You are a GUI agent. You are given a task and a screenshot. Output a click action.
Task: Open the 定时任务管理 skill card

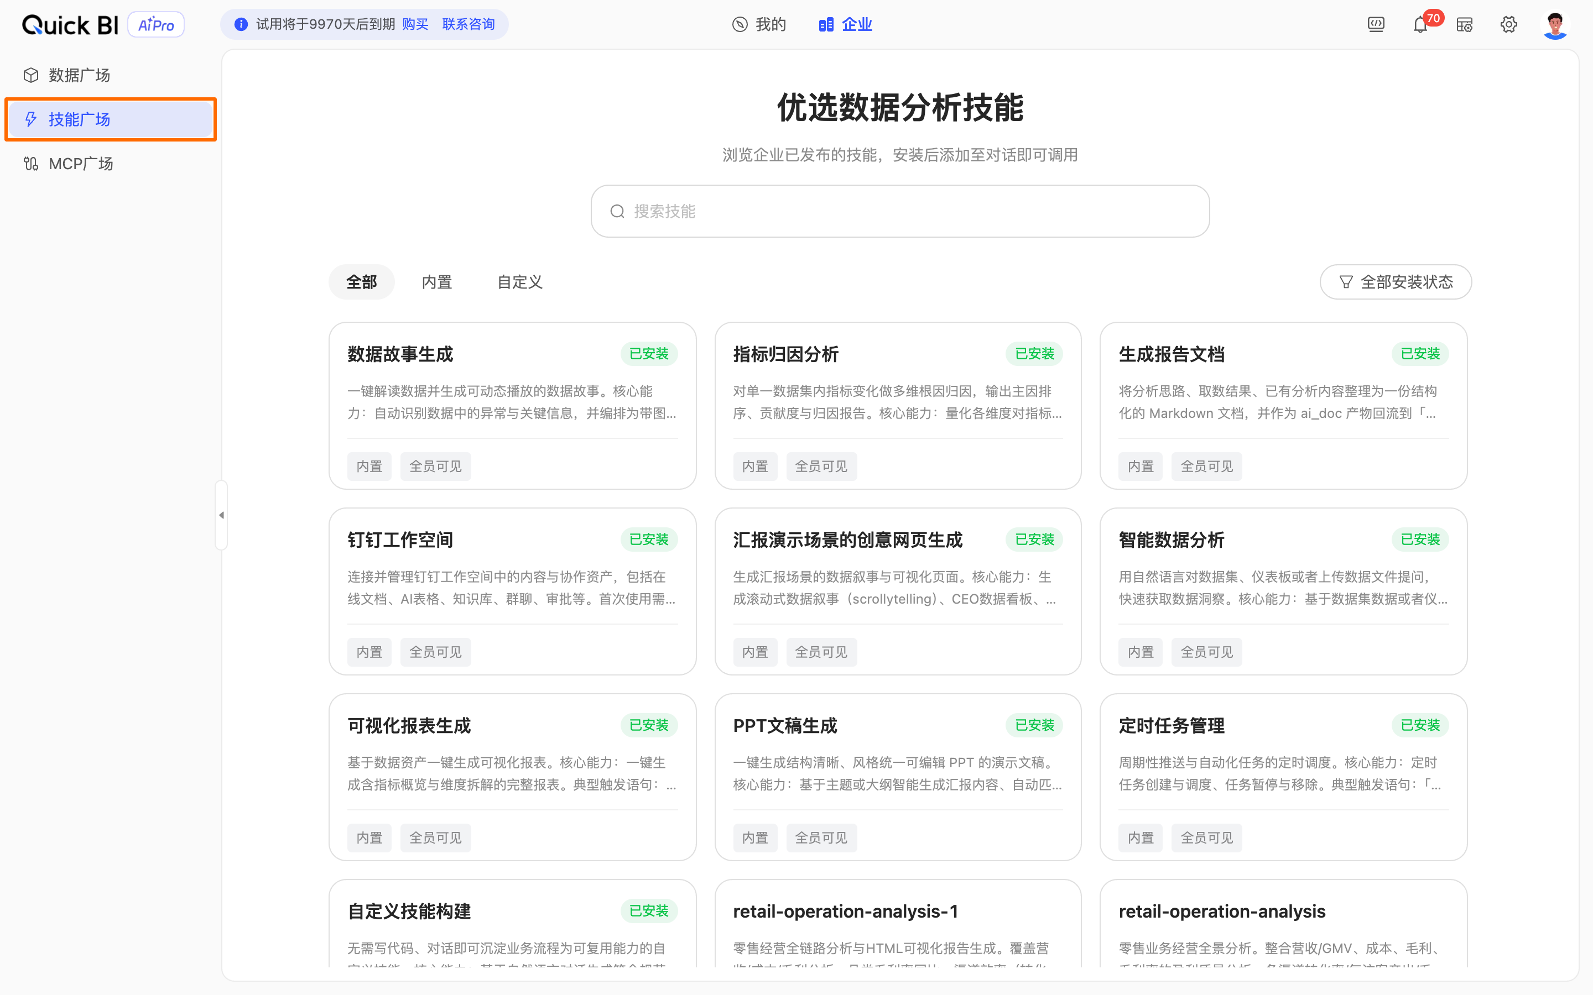click(x=1284, y=777)
